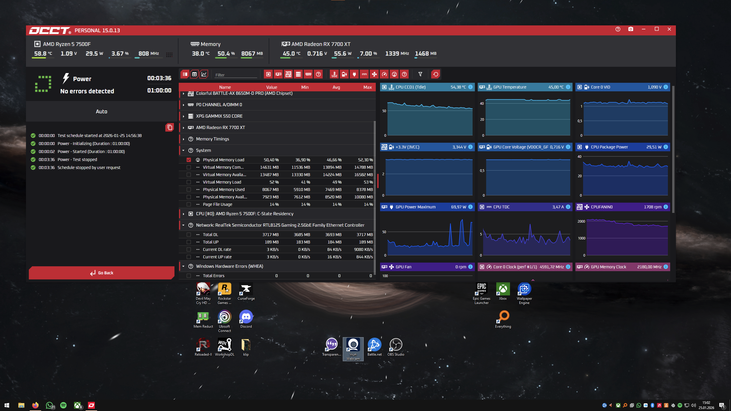Toggle the voltage sensor filter icon
The width and height of the screenshot is (731, 411).
(344, 74)
